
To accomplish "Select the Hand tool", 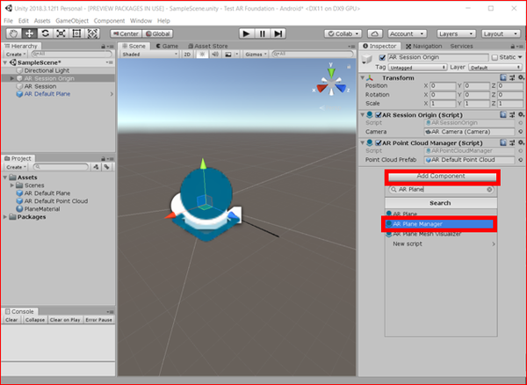I will (14, 33).
